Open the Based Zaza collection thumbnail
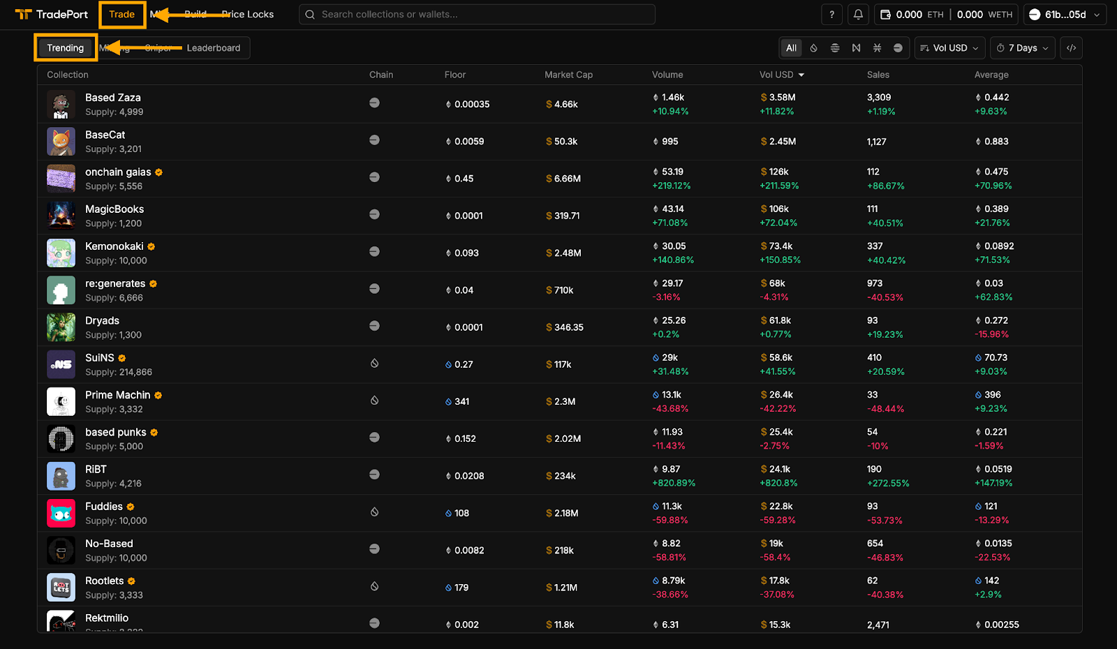The image size is (1117, 649). (x=61, y=105)
